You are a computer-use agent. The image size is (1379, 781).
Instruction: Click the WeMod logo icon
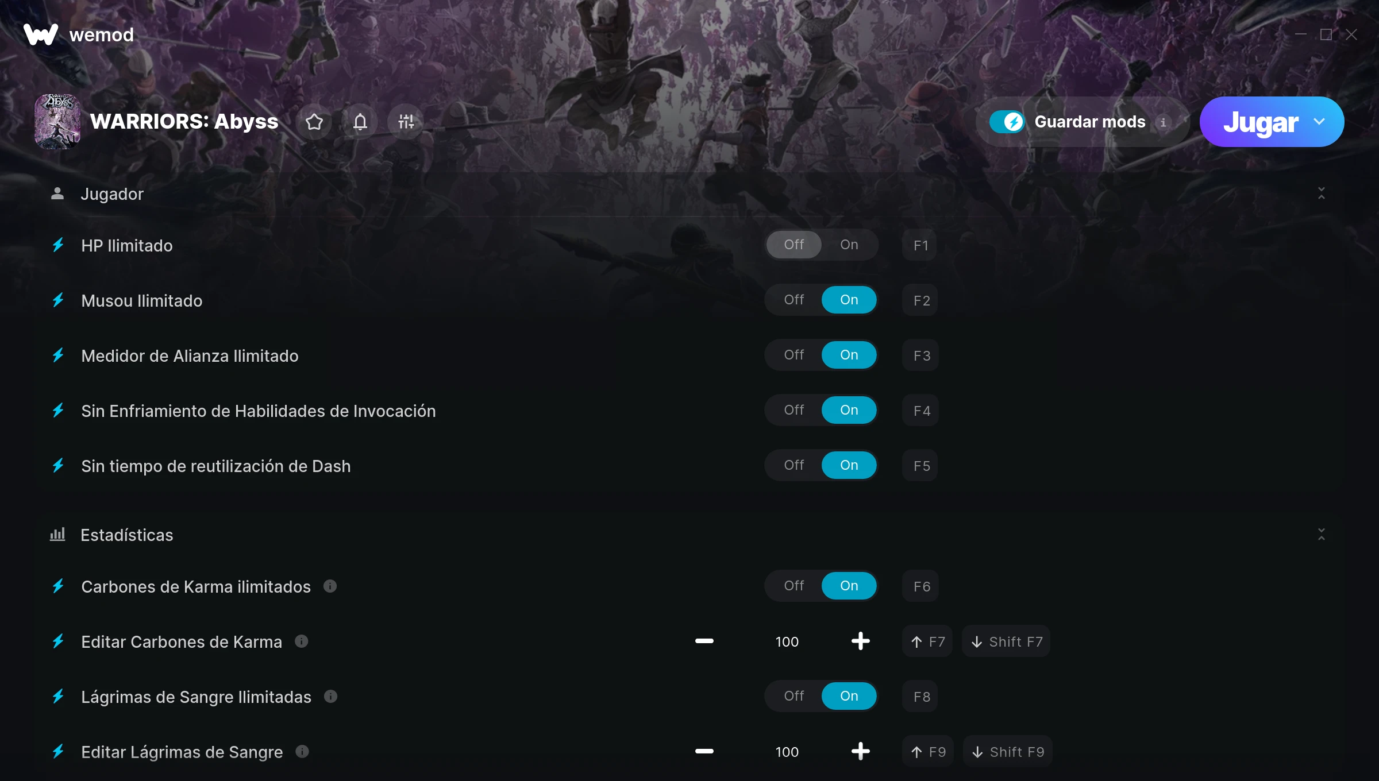[x=41, y=34]
